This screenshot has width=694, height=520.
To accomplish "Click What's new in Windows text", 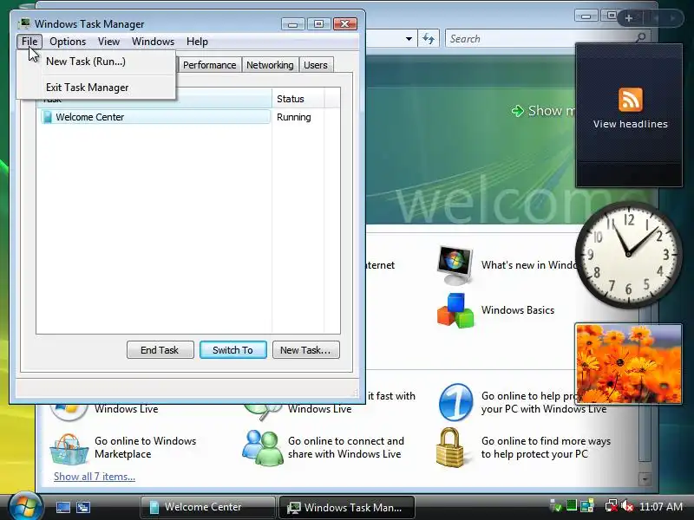I will [x=529, y=265].
